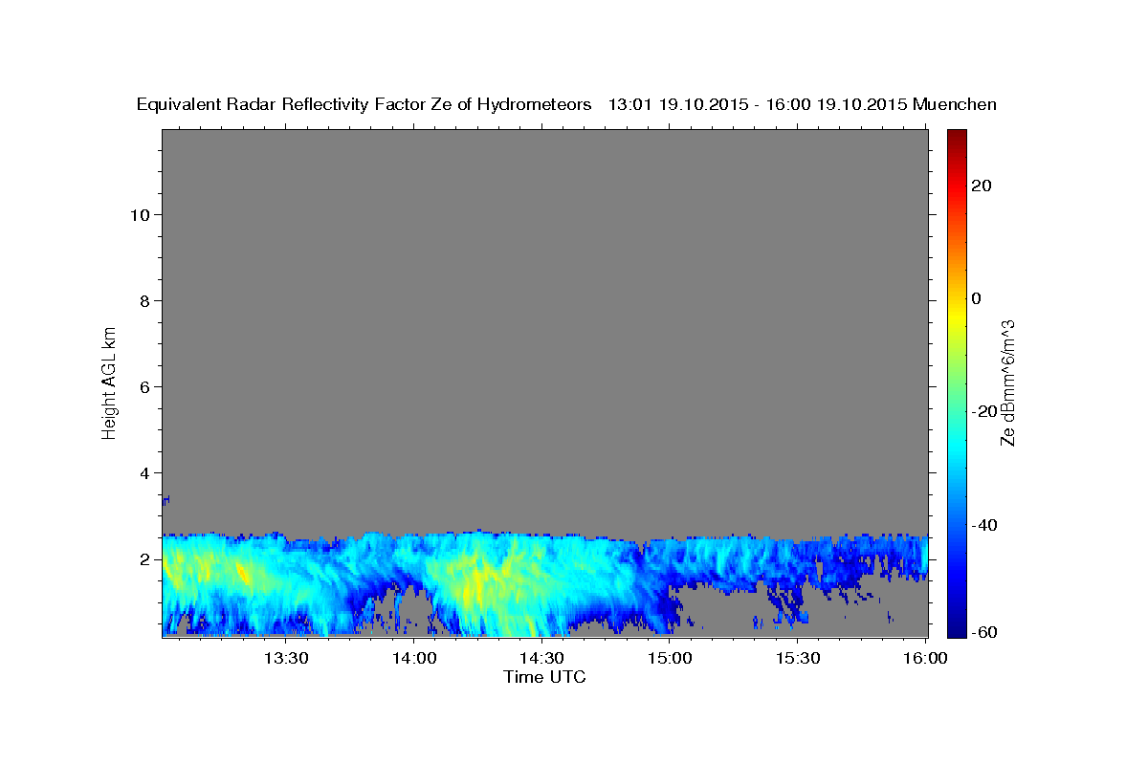Click the plot title 'Equivalent Radar Reflectivity Factor Ze of Hydrometeors'

pos(364,104)
